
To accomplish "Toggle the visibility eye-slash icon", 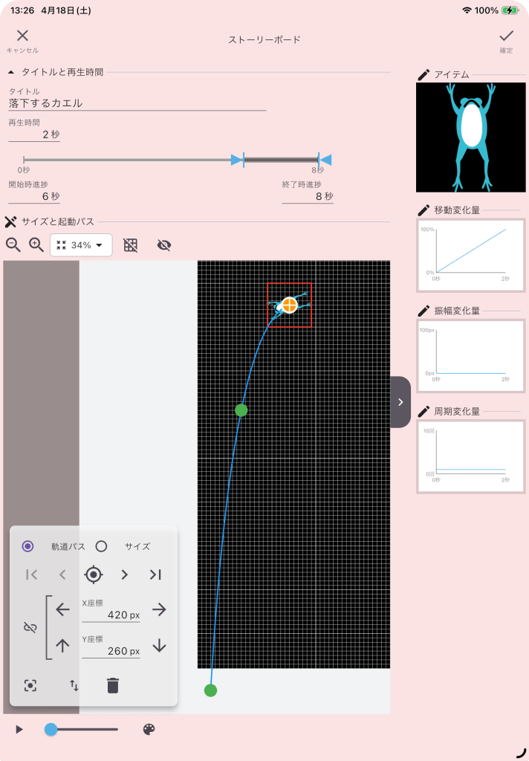I will click(x=164, y=245).
